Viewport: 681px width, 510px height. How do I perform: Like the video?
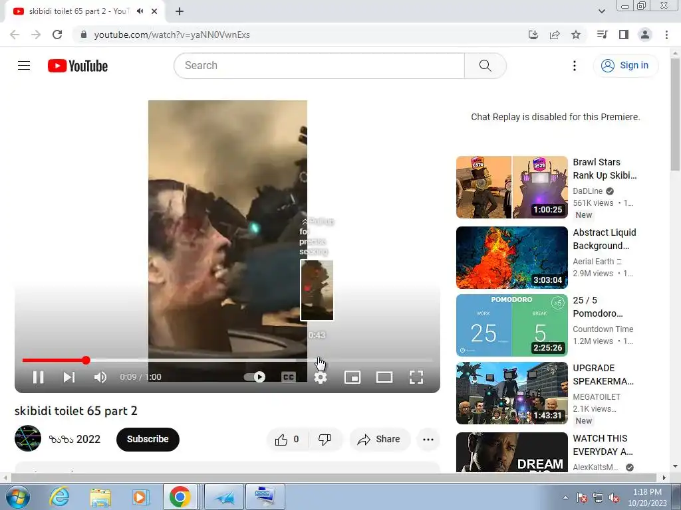287,440
